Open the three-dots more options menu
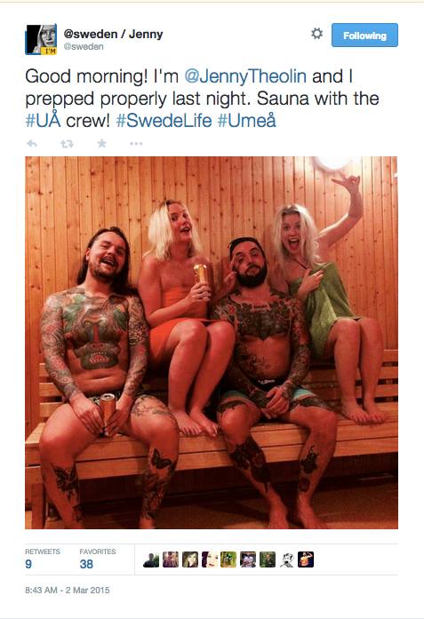 pyautogui.click(x=136, y=144)
